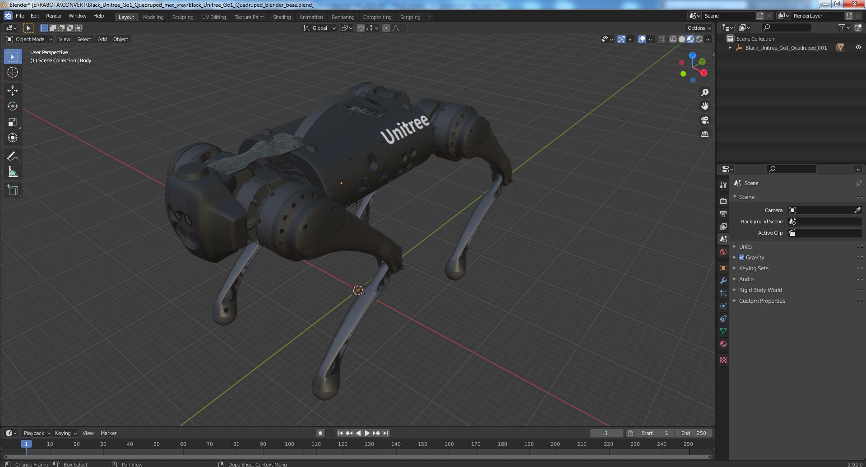Screen dimensions: 866x467
Task: Click the pan view hand icon
Action: point(704,106)
